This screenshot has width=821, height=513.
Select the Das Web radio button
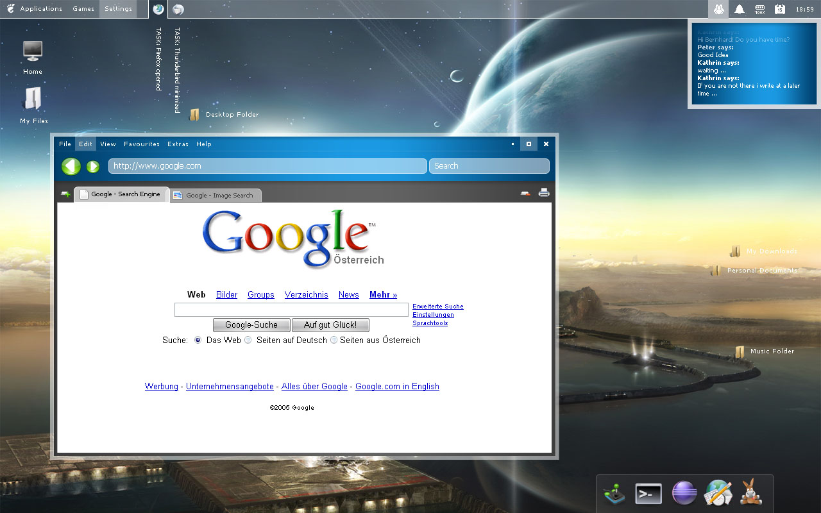(x=198, y=340)
